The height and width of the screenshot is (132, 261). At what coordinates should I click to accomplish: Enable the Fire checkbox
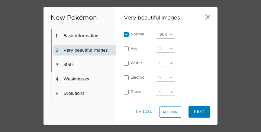coord(126,49)
